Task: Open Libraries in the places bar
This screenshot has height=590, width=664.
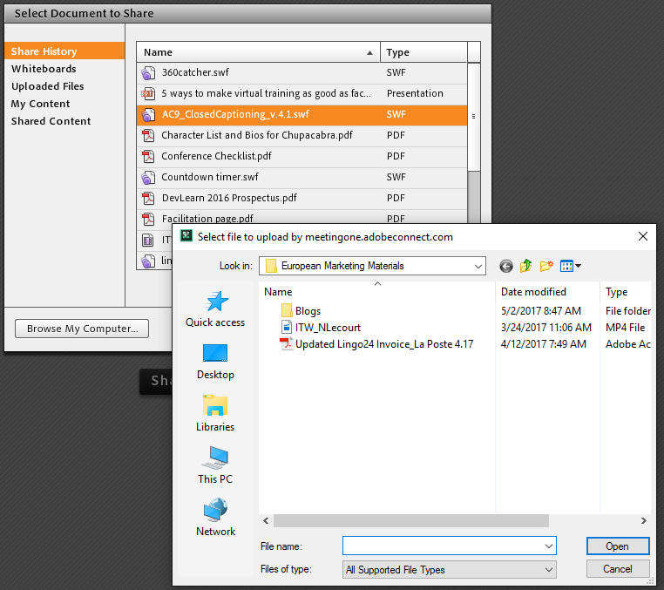Action: 215,413
